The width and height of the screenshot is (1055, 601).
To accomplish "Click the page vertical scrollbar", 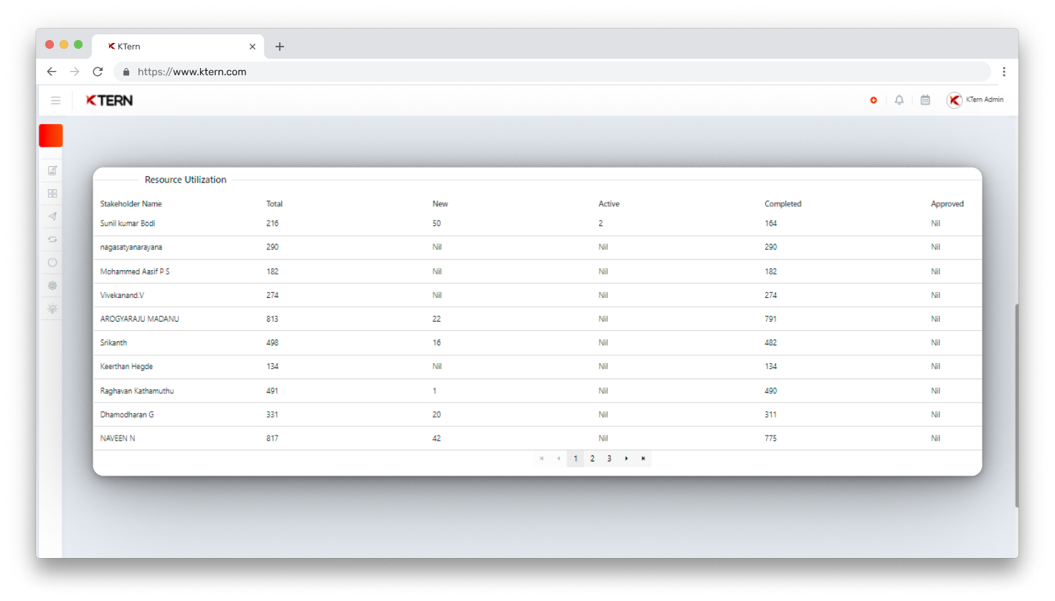I will click(x=1016, y=405).
